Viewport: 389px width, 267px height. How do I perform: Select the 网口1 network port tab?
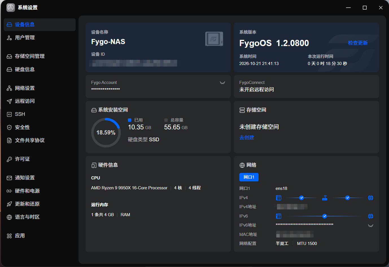[x=249, y=177]
